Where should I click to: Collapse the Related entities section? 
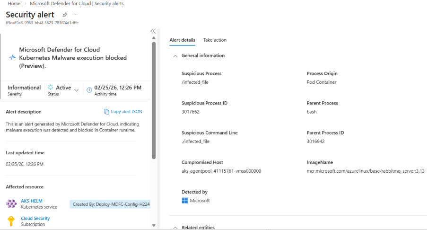pos(175,228)
